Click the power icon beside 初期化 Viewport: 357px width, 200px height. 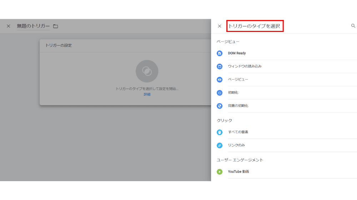point(220,93)
